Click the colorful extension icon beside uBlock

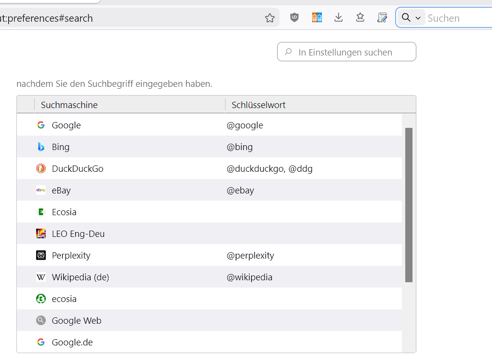pyautogui.click(x=317, y=18)
